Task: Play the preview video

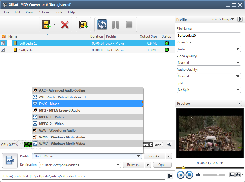Action: (181, 175)
